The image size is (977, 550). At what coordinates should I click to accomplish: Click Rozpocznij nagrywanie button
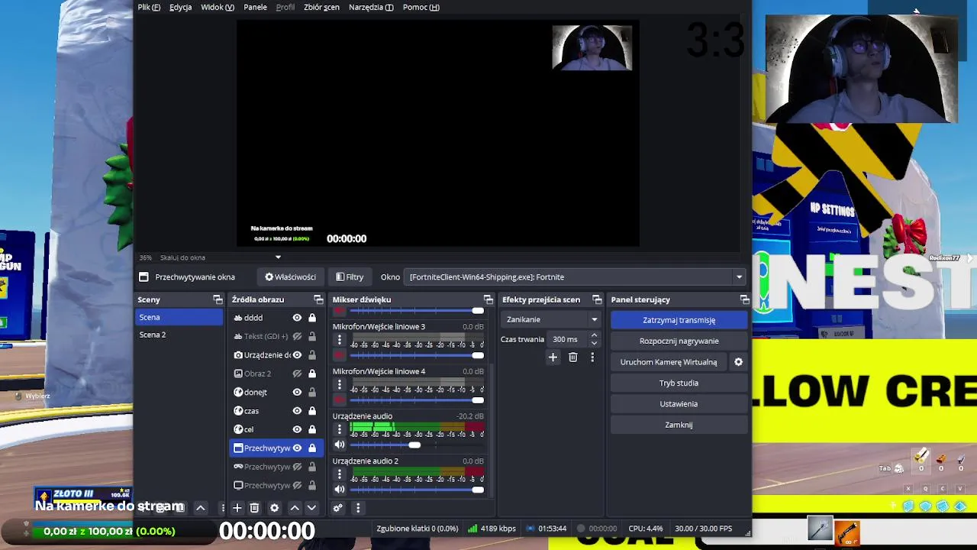point(679,341)
